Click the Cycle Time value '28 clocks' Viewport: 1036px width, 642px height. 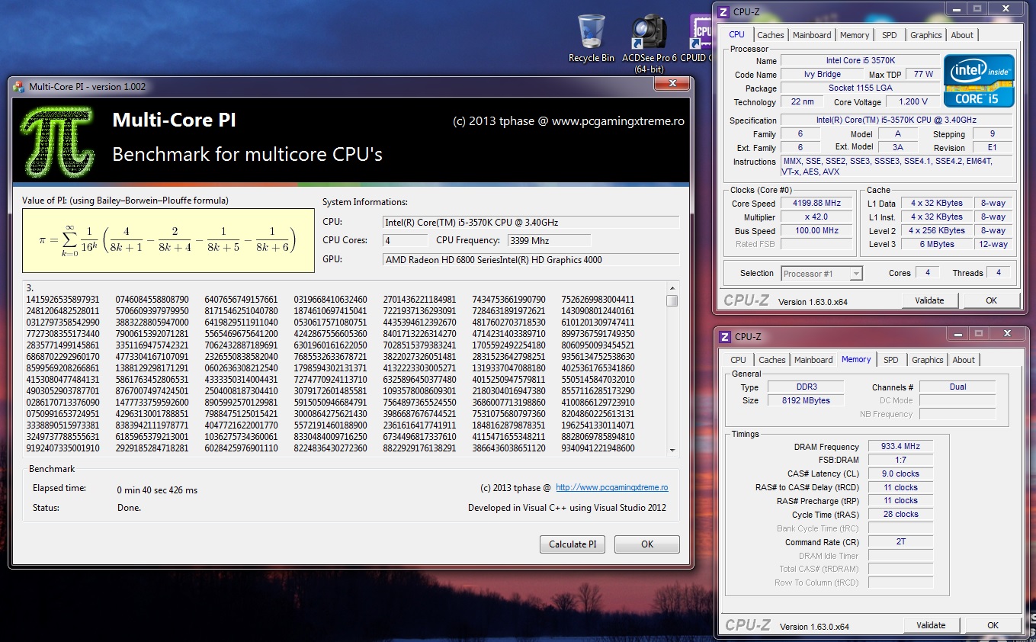pyautogui.click(x=900, y=515)
